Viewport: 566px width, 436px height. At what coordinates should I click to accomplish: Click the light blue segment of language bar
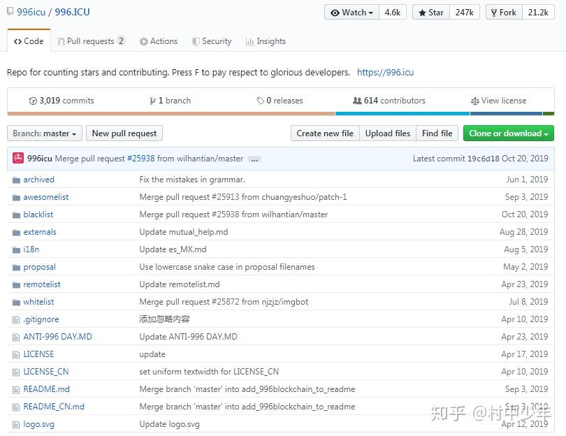coord(402,114)
